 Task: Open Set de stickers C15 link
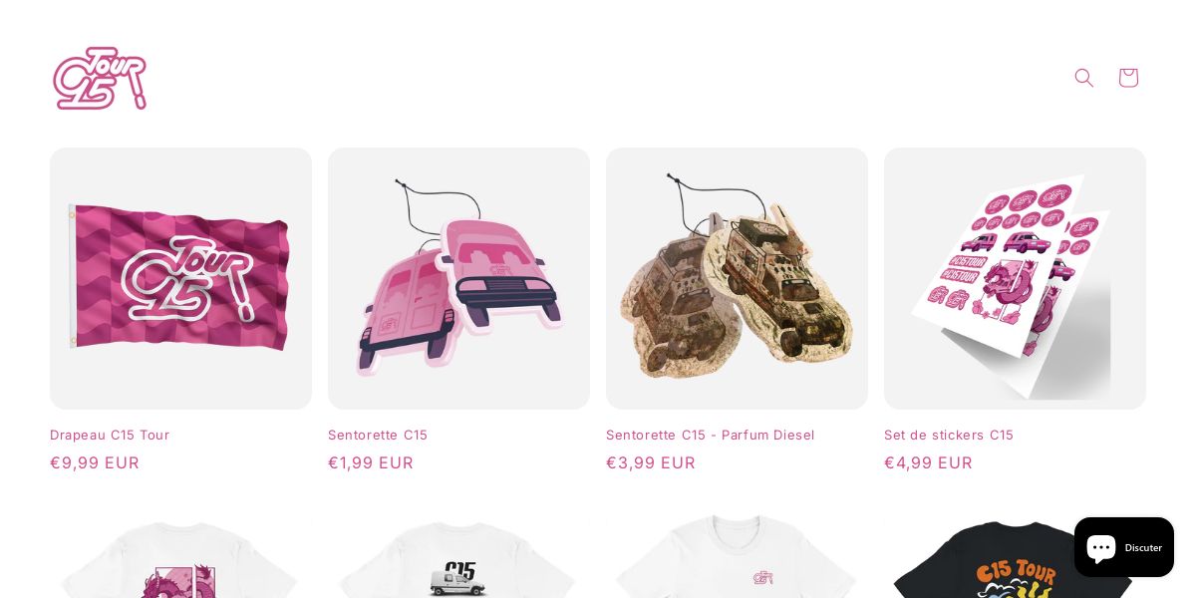coord(949,435)
